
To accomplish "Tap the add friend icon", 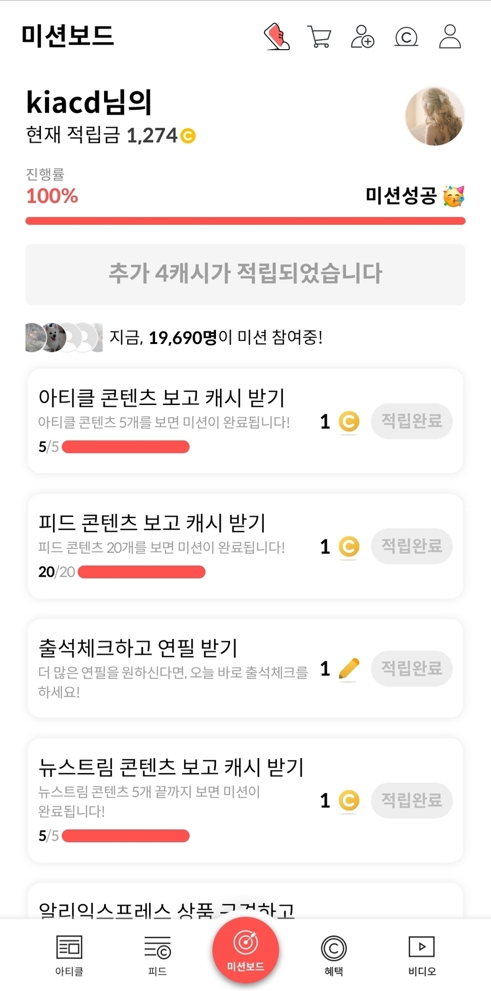I will [x=363, y=37].
